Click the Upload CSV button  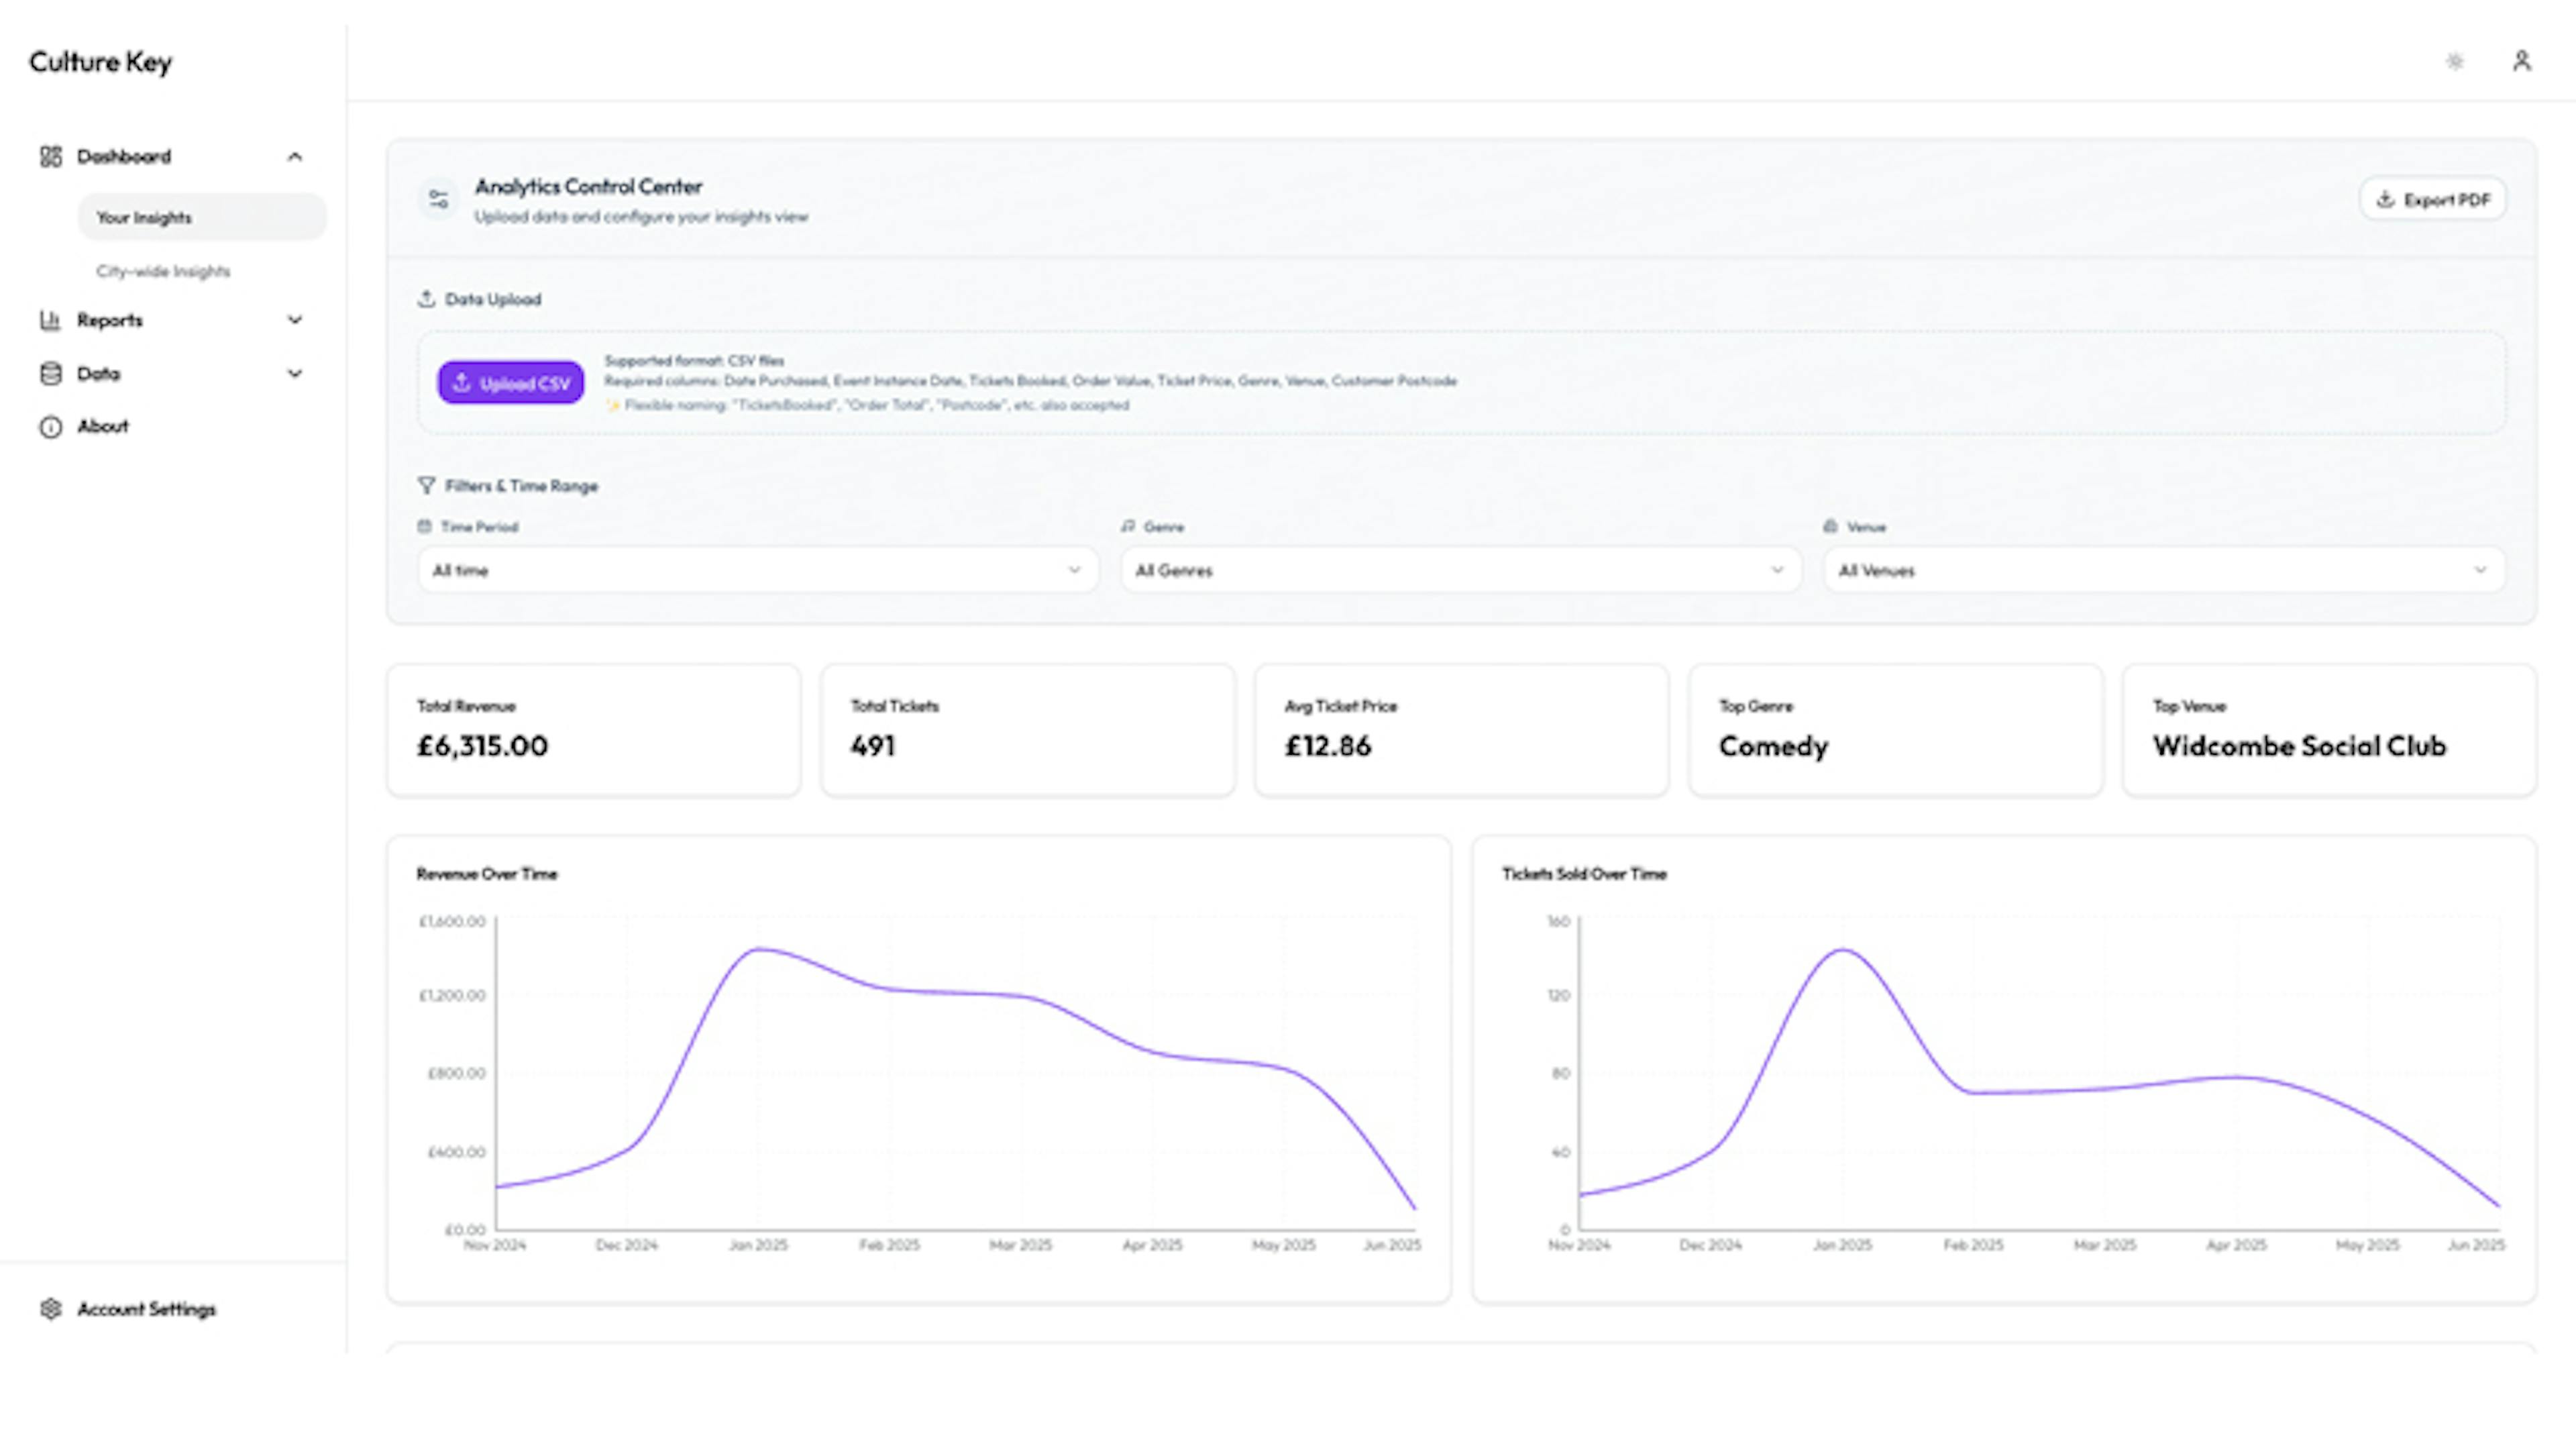511,383
